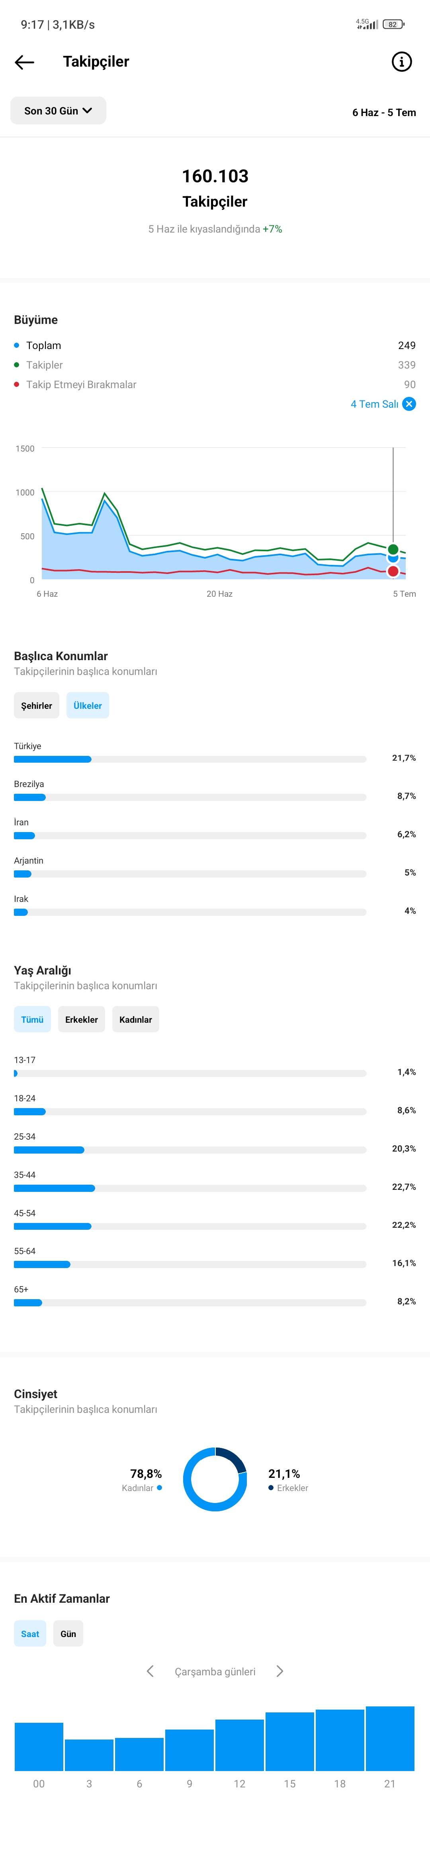Switch locations to Şehirler
The height and width of the screenshot is (1858, 430).
pos(37,705)
